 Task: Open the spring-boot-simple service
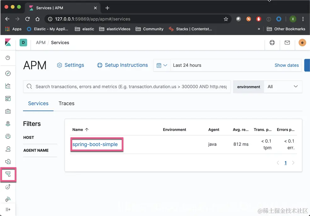pos(95,145)
